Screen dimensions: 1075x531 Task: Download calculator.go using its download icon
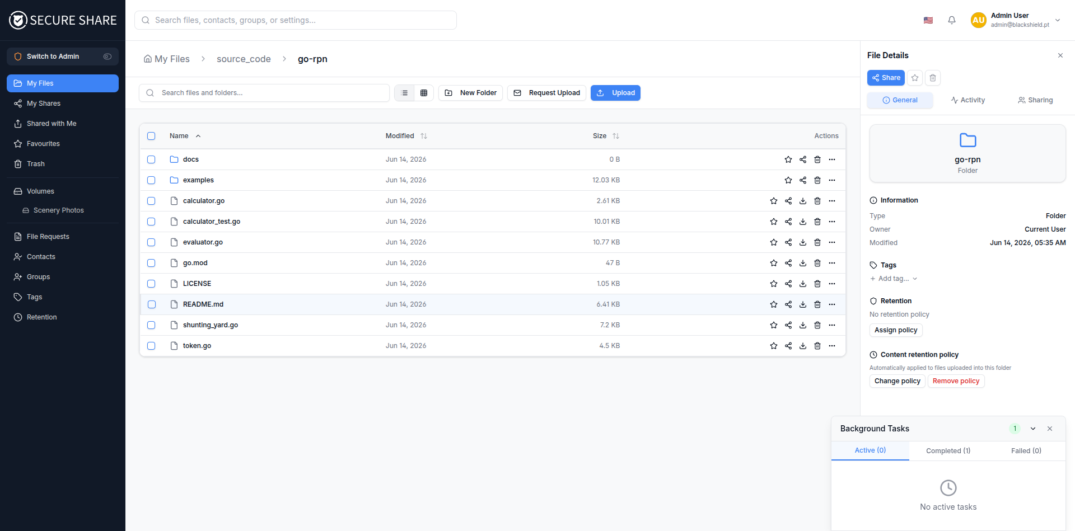tap(803, 201)
